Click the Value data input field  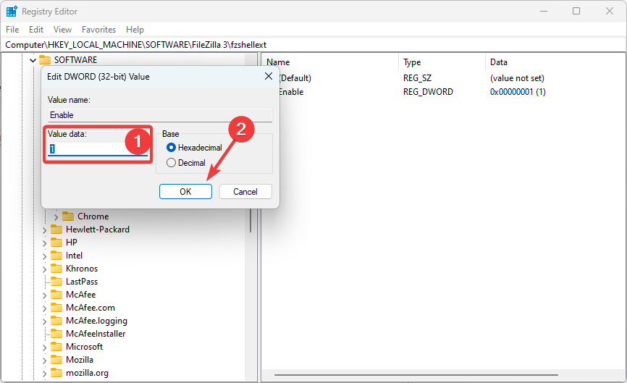98,149
